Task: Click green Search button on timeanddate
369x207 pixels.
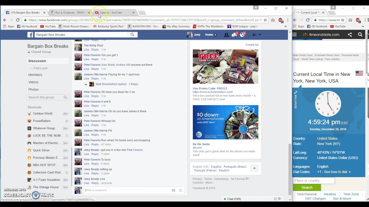Action: coord(307,187)
